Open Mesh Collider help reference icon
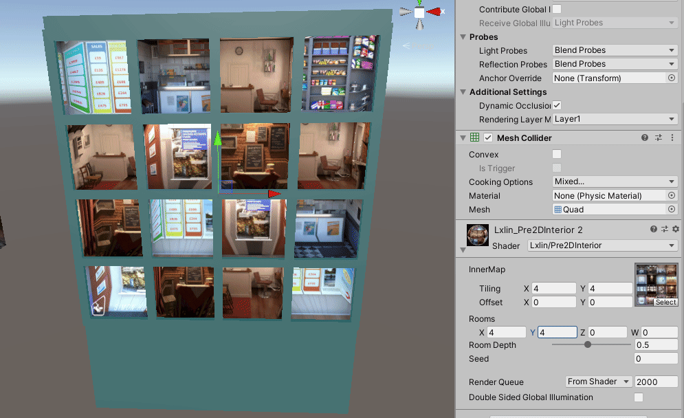 tap(645, 138)
